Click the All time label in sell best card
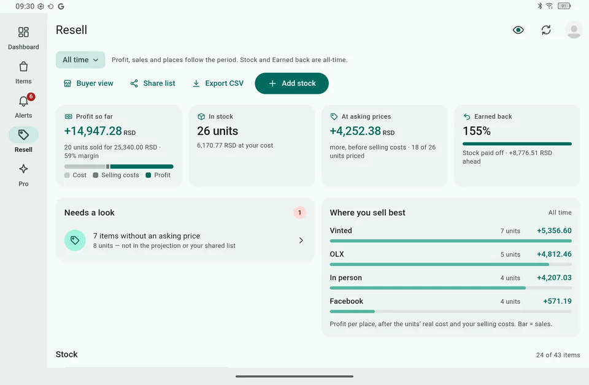Image resolution: width=589 pixels, height=385 pixels. [x=560, y=213]
